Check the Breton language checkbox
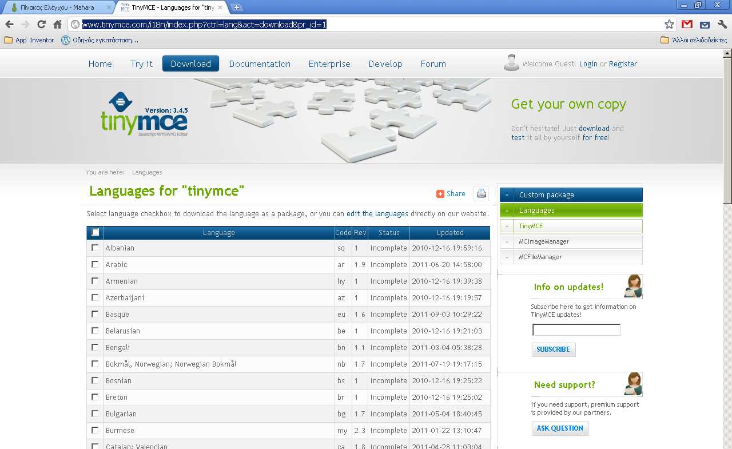 click(x=95, y=397)
